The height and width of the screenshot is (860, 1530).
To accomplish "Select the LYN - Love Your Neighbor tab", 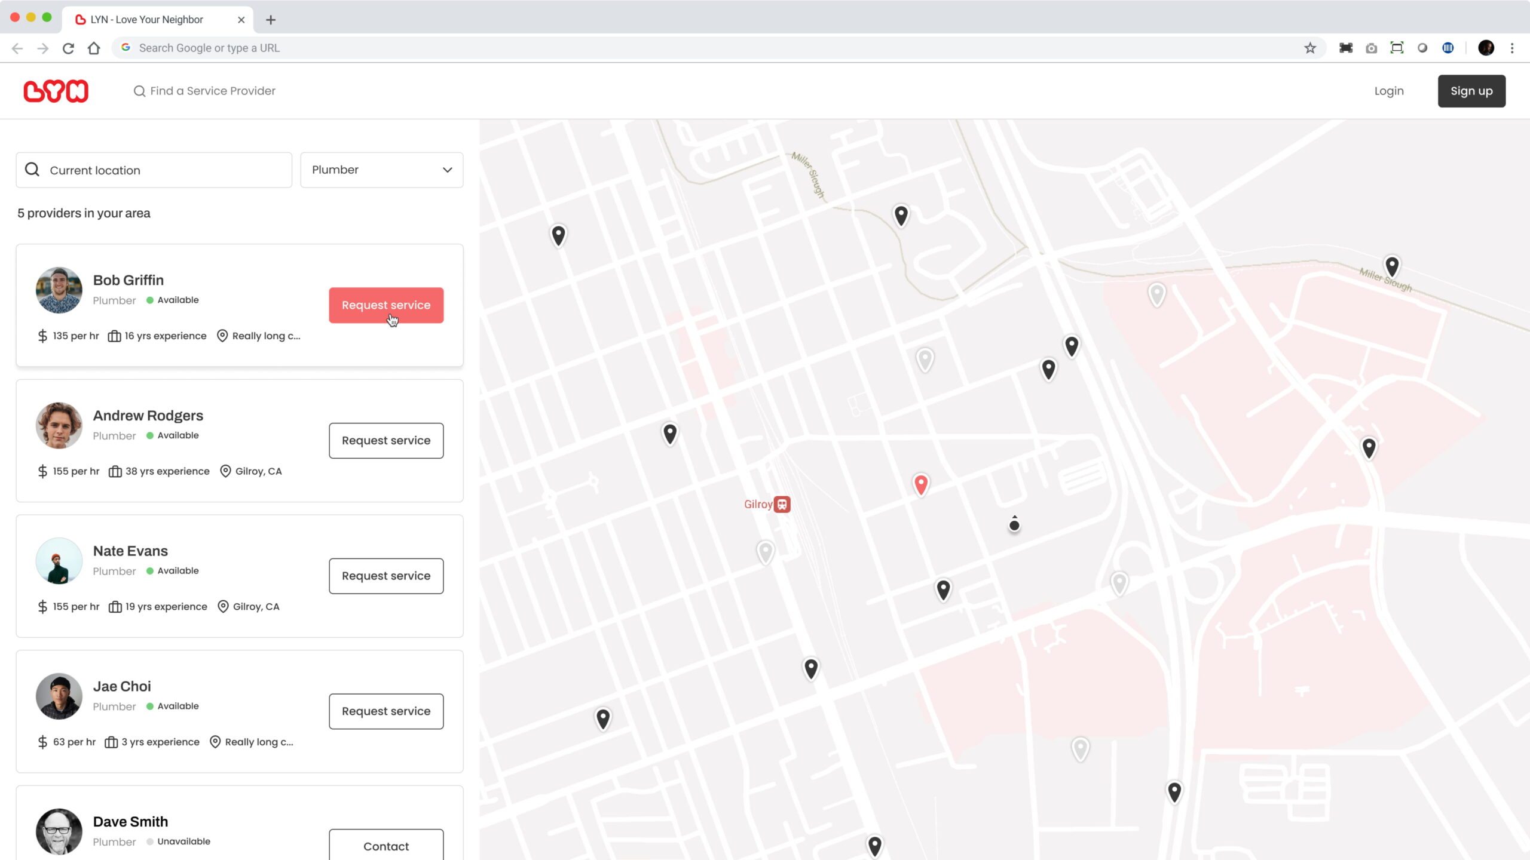I will 147,19.
